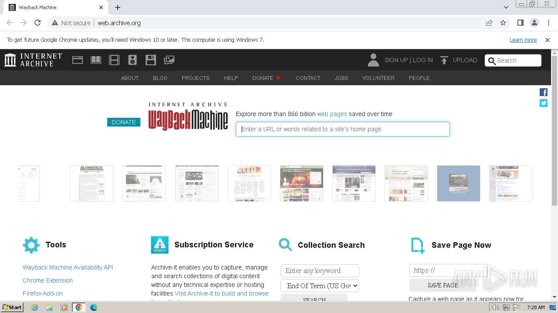Expand End Of Term collection dropdown

click(320, 286)
